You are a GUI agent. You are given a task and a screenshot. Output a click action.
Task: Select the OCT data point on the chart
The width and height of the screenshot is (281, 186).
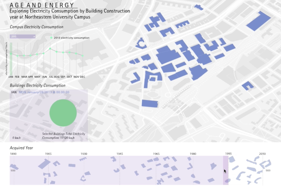pos(70,52)
